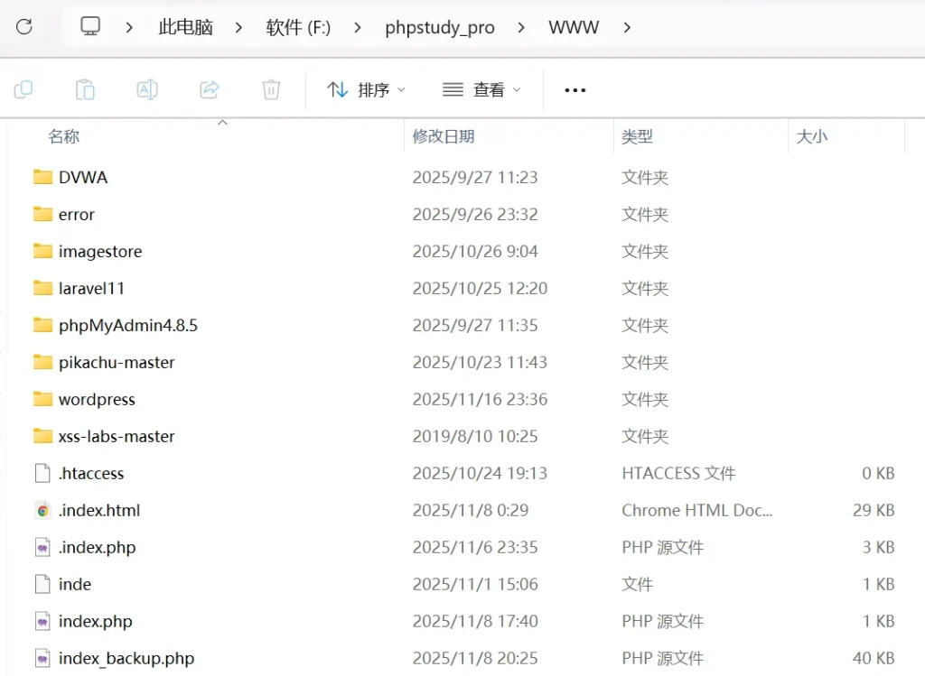
Task: Click 软件 (F:) in the breadcrumb path
Action: (x=298, y=27)
